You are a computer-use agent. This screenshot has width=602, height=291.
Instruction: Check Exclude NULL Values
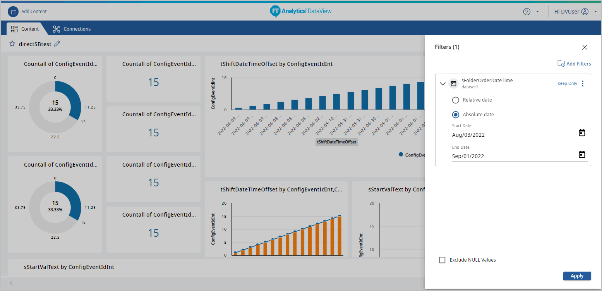coord(442,260)
